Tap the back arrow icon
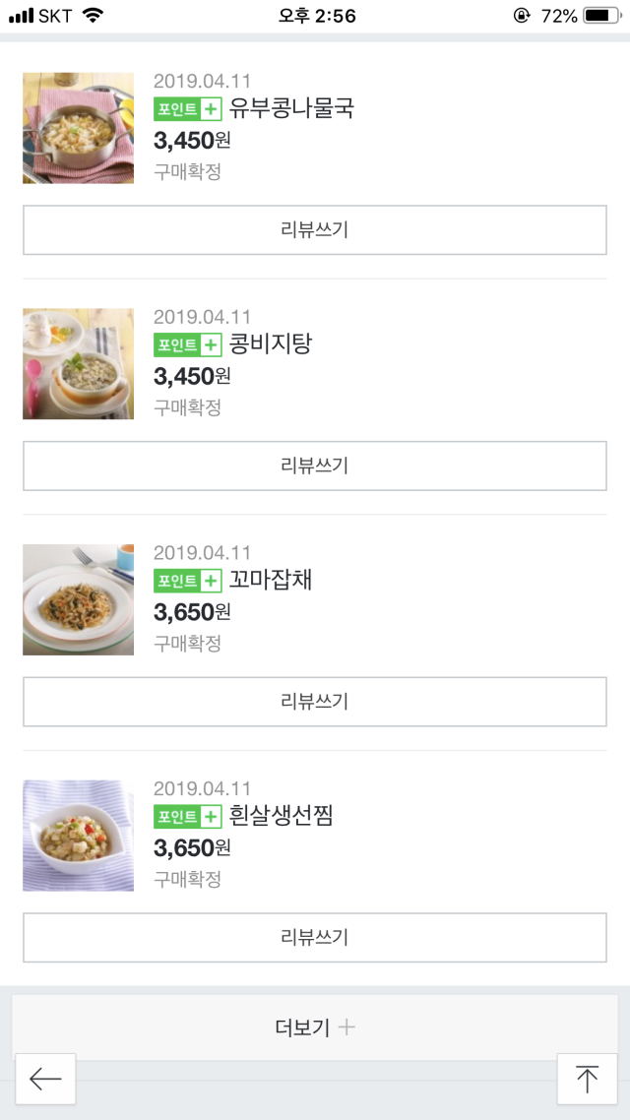630x1120 pixels. (45, 1079)
